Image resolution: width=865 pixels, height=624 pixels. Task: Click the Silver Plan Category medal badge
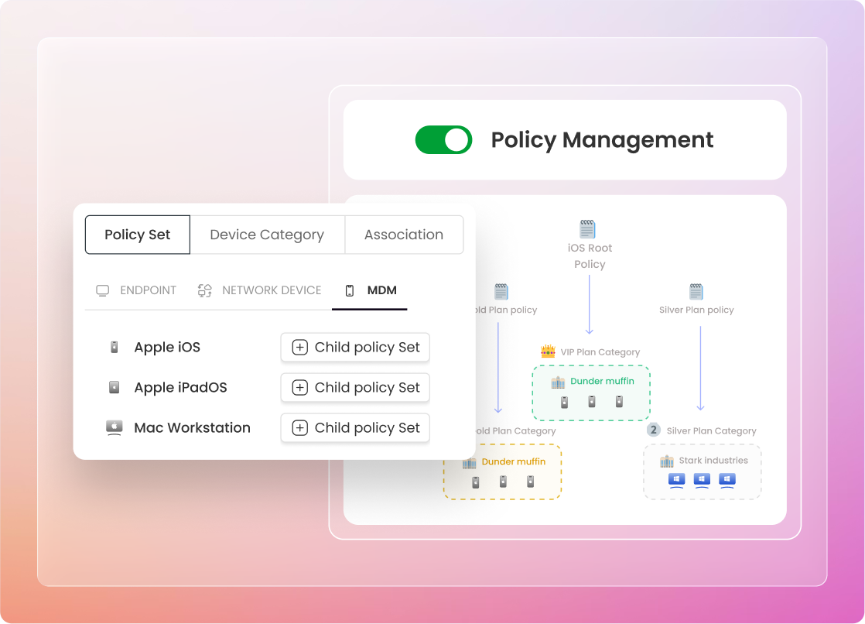(x=654, y=430)
